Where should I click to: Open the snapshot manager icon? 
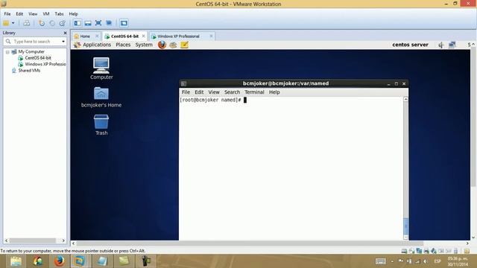63,23
